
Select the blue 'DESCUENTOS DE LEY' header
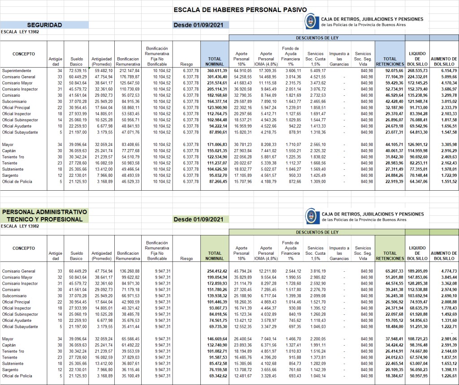[x=317, y=38]
